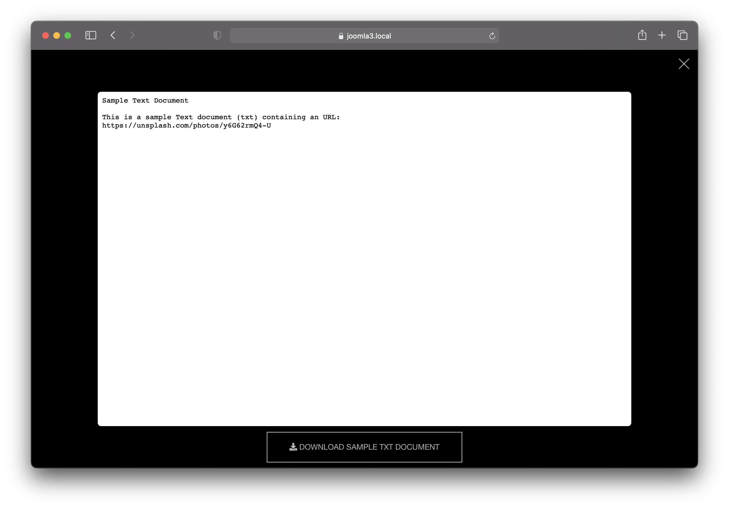Screen dimensions: 729x509
Task: Click the joomla3.local address bar
Action: (x=364, y=35)
